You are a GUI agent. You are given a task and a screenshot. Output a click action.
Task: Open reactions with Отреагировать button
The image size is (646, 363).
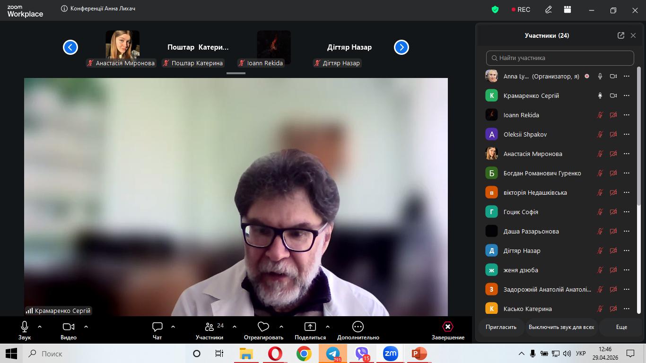(x=263, y=330)
